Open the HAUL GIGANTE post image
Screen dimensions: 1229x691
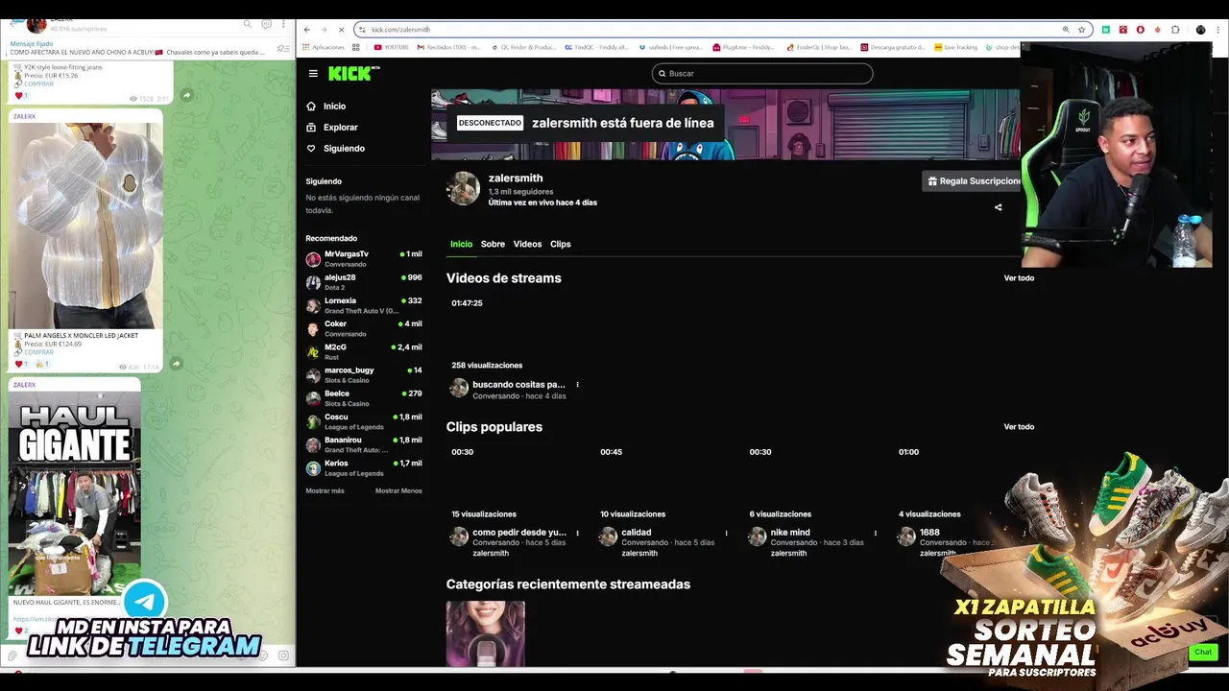(x=75, y=493)
